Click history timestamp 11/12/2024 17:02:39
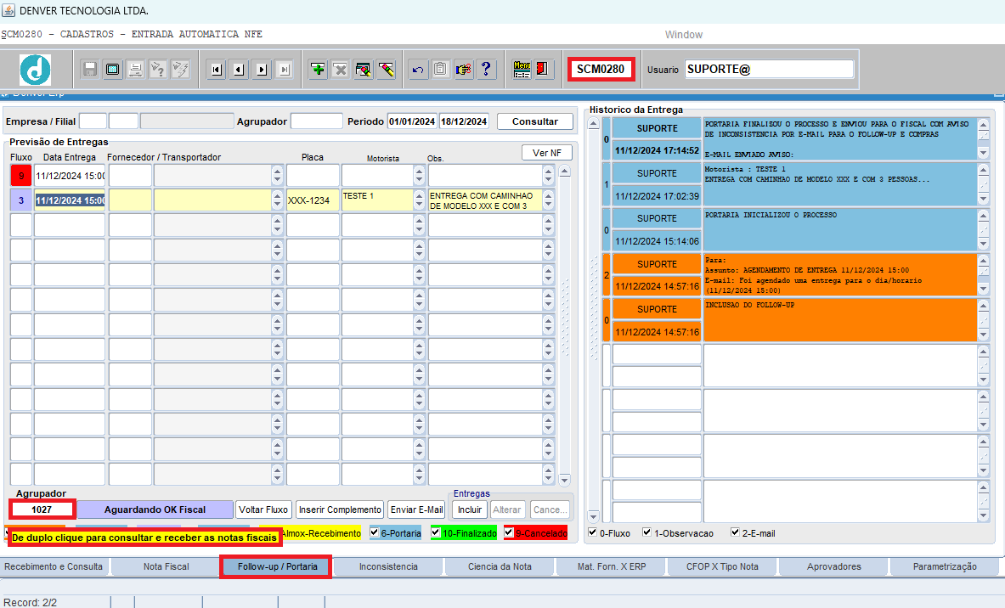Image resolution: width=1005 pixels, height=608 pixels. pos(657,196)
